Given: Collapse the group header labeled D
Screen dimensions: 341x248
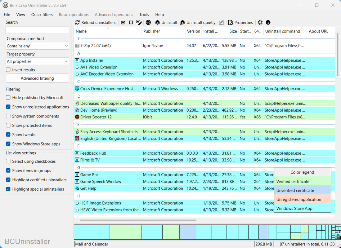Looking at the screenshot, I should (79, 96).
